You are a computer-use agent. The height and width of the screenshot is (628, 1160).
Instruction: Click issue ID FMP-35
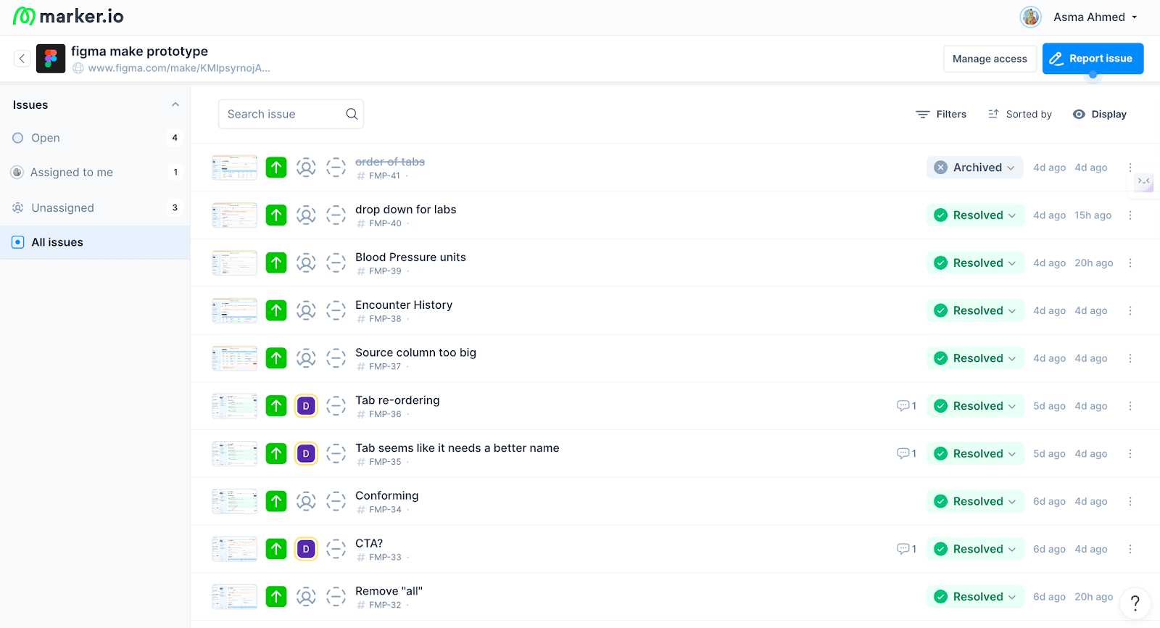(x=385, y=462)
